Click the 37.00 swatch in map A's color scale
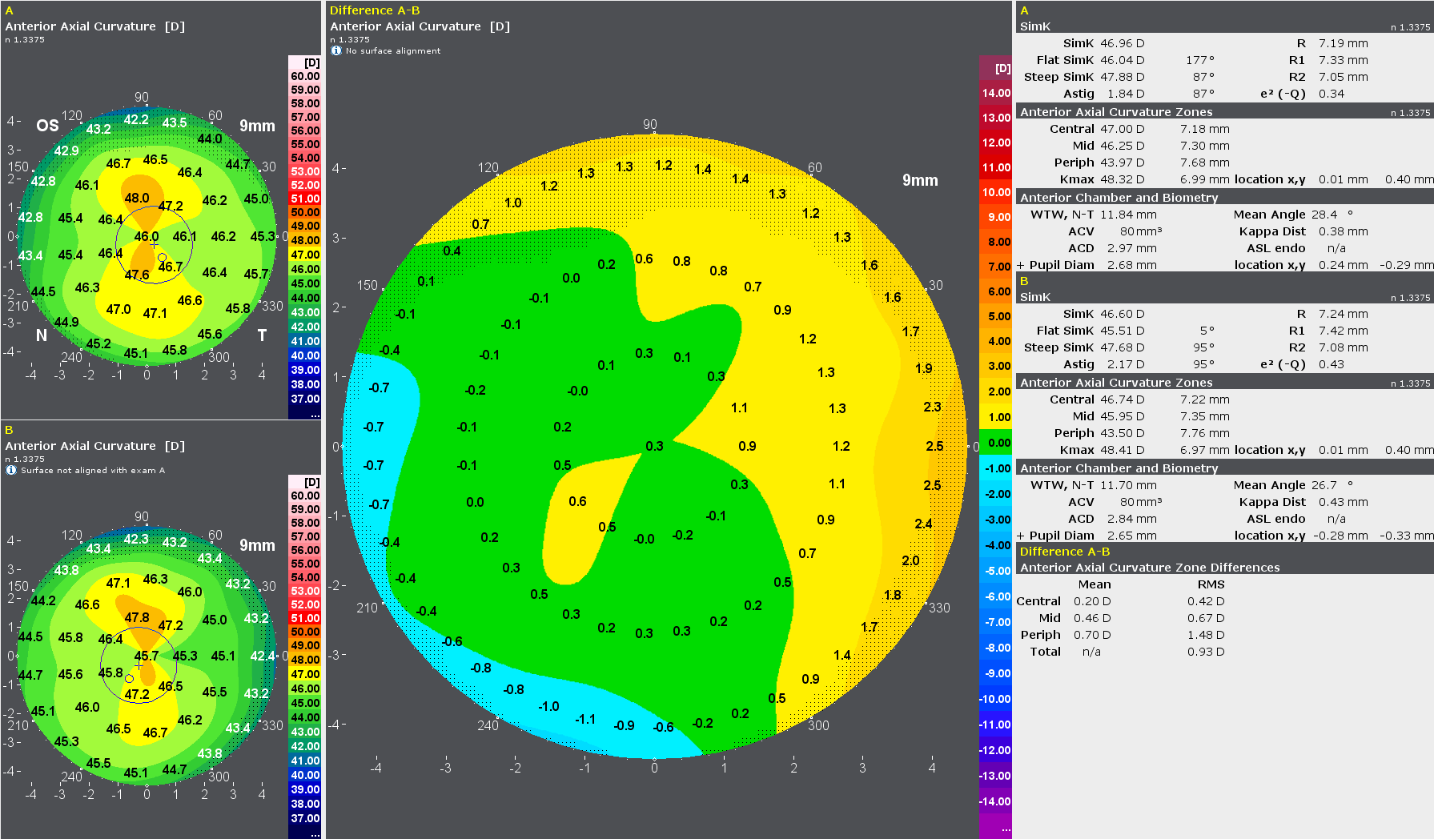Image resolution: width=1434 pixels, height=839 pixels. [x=305, y=399]
